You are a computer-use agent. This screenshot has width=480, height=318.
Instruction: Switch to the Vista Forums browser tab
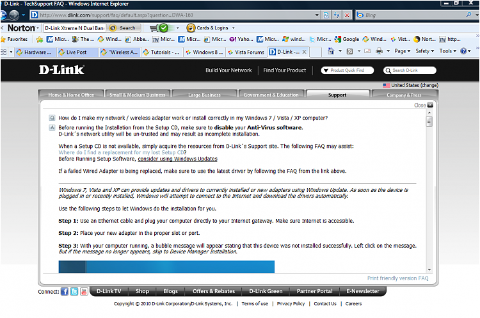[246, 52]
